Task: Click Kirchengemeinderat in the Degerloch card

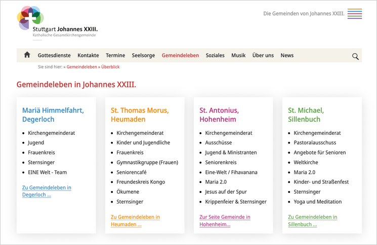Action: coord(52,133)
